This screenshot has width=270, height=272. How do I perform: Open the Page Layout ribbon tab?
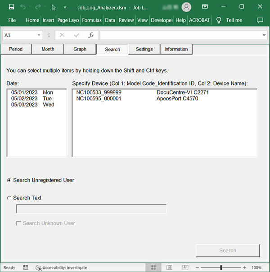point(68,20)
